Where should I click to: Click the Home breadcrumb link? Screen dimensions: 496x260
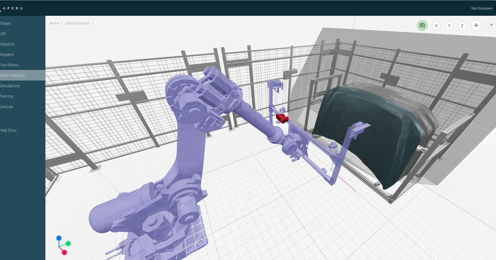[x=54, y=23]
